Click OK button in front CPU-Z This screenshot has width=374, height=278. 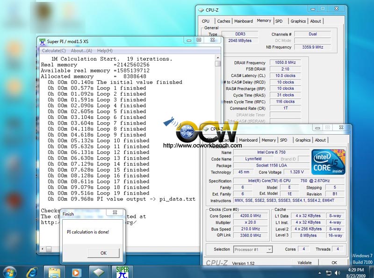pyautogui.click(x=334, y=263)
